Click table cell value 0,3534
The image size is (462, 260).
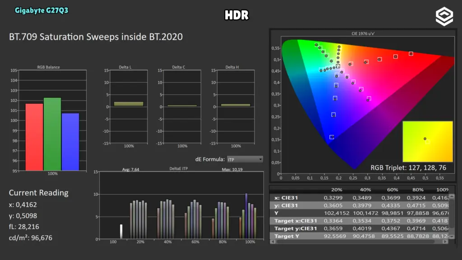coord(362,221)
